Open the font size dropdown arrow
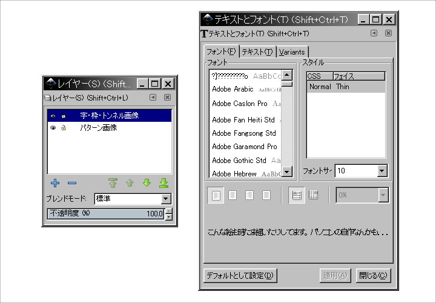This screenshot has width=436, height=303. [x=382, y=171]
